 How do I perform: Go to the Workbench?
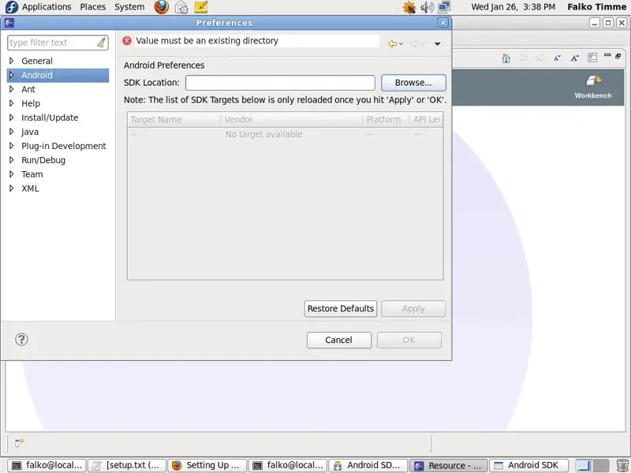(593, 87)
